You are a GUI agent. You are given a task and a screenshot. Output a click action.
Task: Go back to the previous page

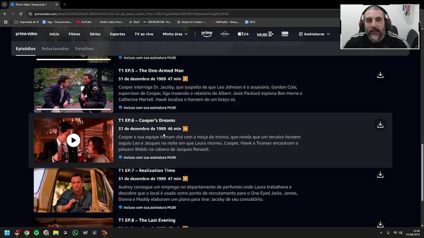pyautogui.click(x=5, y=14)
